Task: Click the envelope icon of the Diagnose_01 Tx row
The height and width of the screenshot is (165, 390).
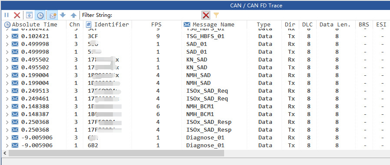Action: (15, 146)
